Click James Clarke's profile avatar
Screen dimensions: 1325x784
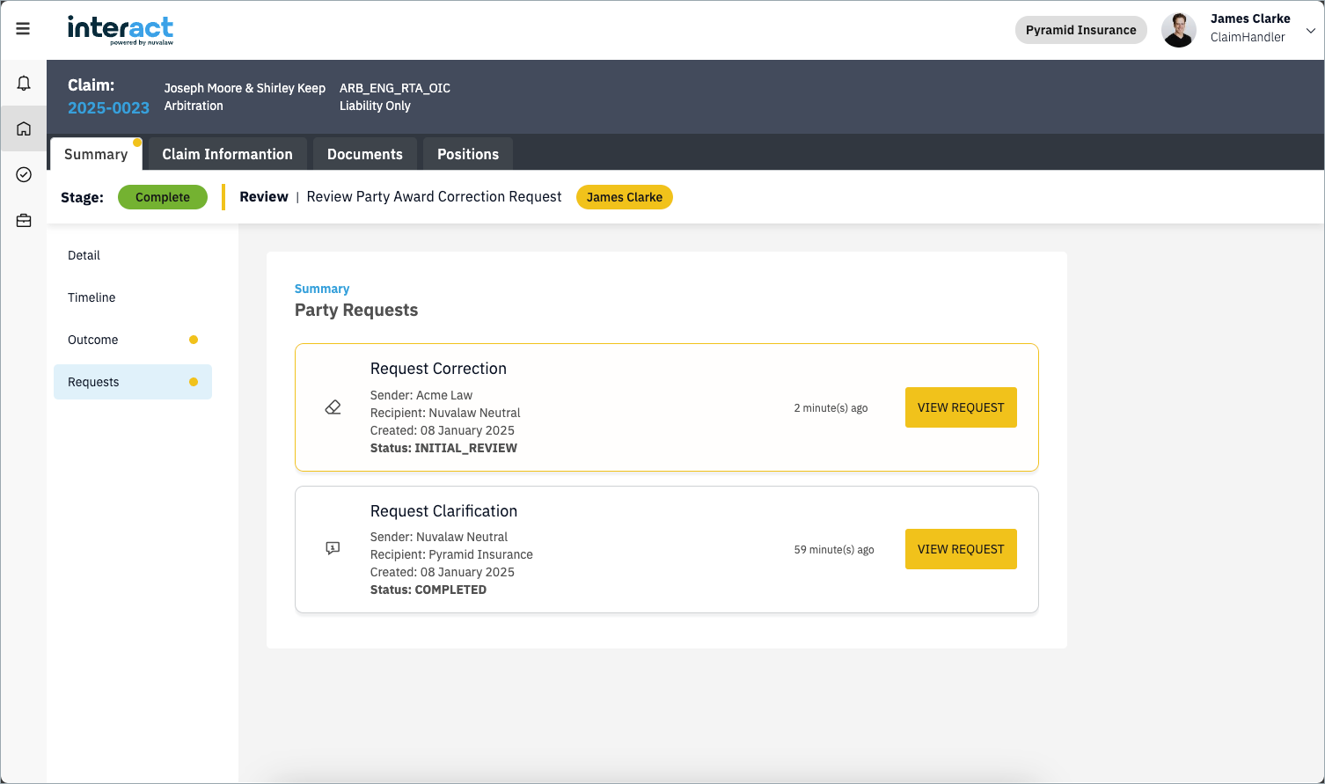tap(1179, 30)
